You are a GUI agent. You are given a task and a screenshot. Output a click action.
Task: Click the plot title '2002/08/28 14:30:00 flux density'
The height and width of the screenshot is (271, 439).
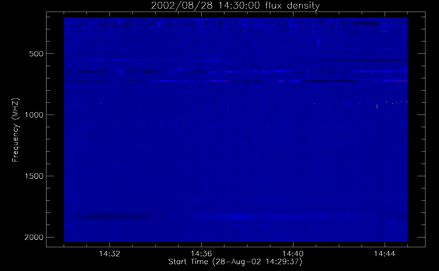(x=235, y=5)
